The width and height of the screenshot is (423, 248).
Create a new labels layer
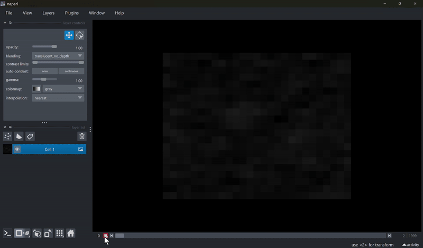30,136
